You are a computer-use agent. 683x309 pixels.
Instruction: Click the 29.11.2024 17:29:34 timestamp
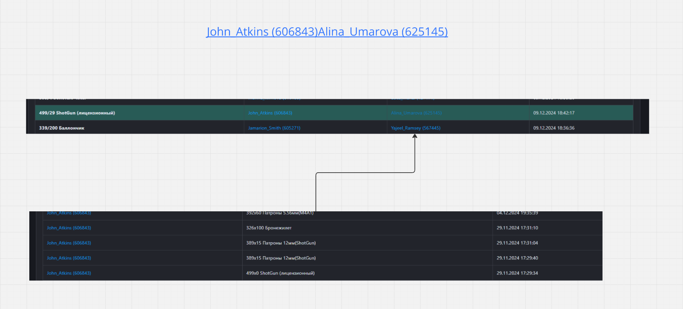pyautogui.click(x=517, y=273)
